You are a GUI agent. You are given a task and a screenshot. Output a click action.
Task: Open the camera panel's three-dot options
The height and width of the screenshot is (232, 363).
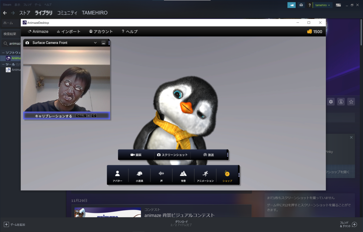pos(109,43)
